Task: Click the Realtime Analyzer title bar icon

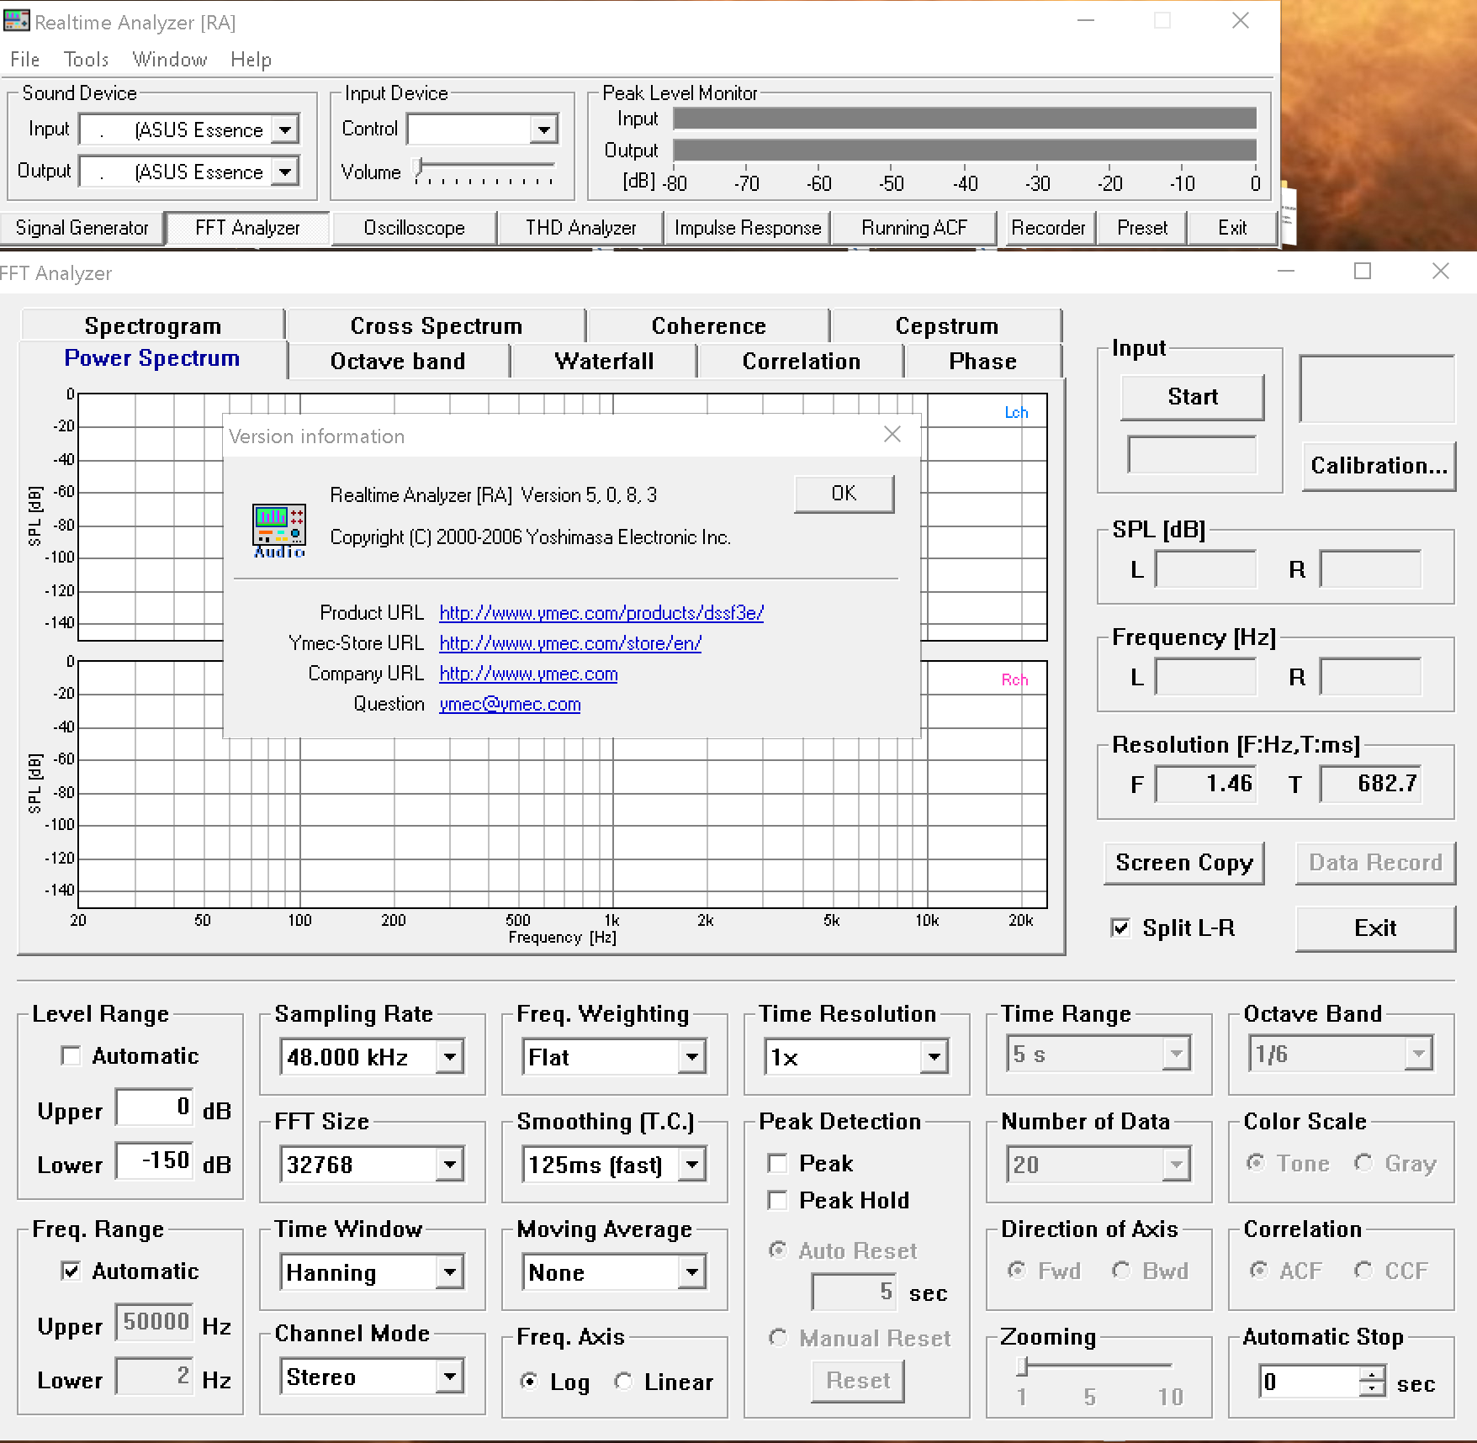Action: [x=16, y=20]
